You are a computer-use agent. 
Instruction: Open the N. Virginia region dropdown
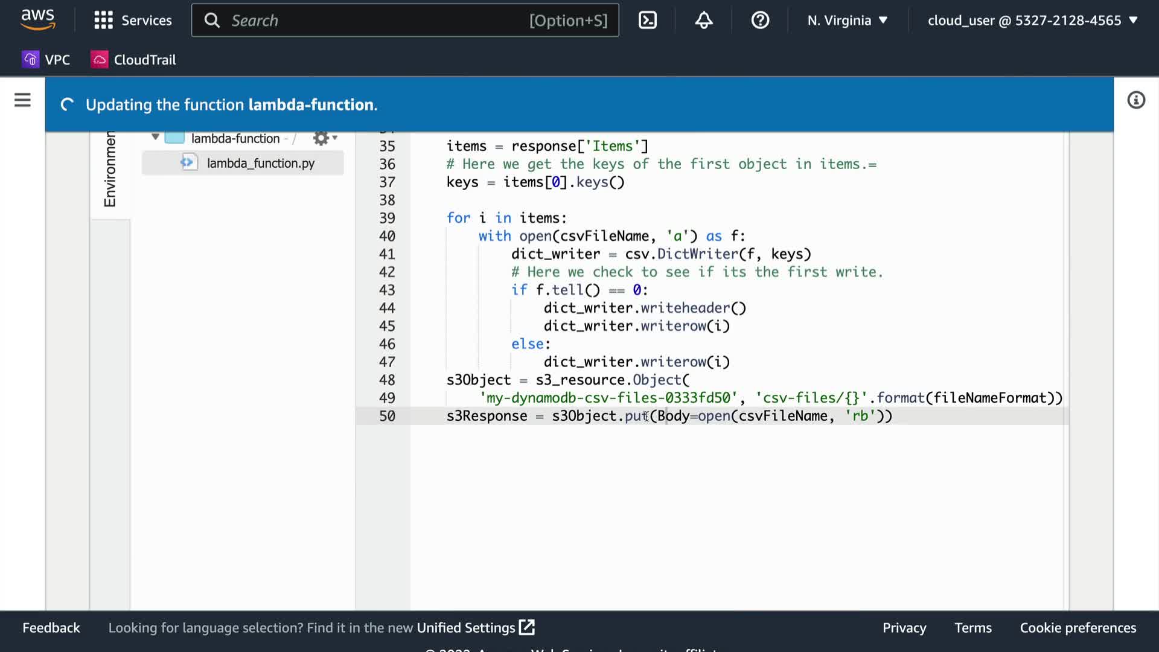click(x=847, y=21)
